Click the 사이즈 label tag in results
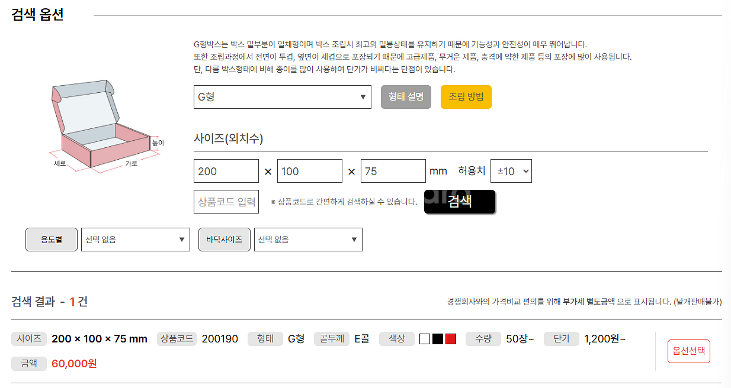The width and height of the screenshot is (731, 388). pos(29,339)
